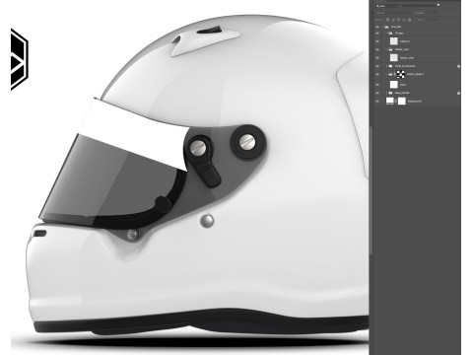Hide the FX group via its eye icon
The image size is (473, 355).
377,34
